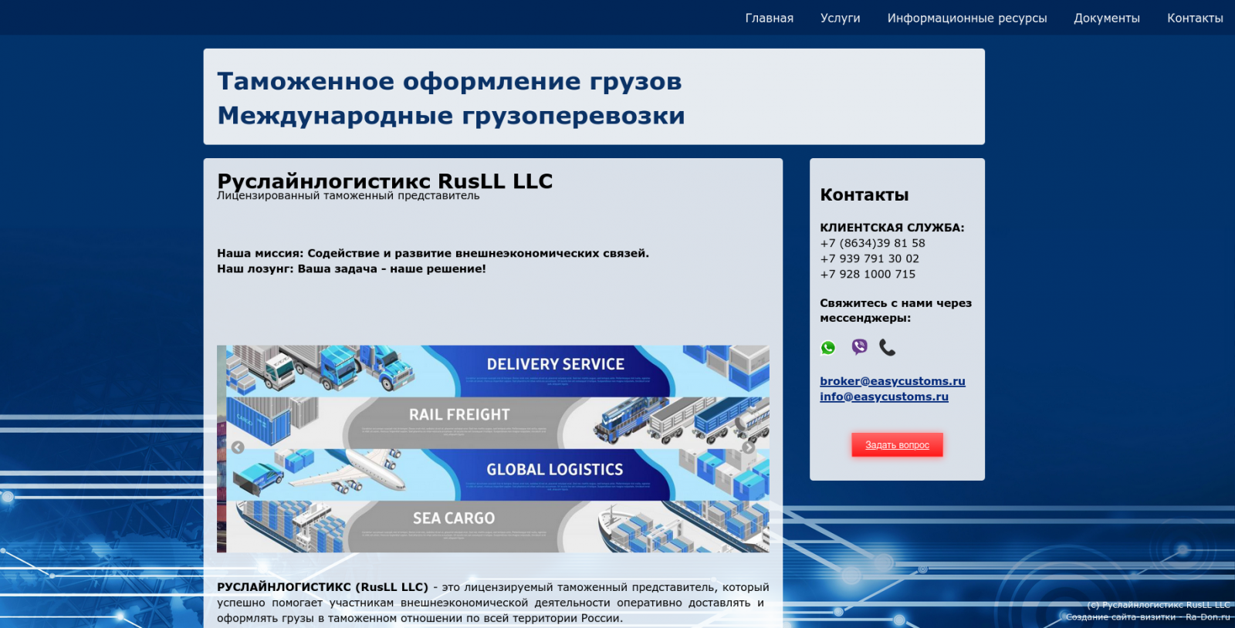Advance slider with right arrow
Image resolution: width=1235 pixels, height=628 pixels.
(748, 447)
